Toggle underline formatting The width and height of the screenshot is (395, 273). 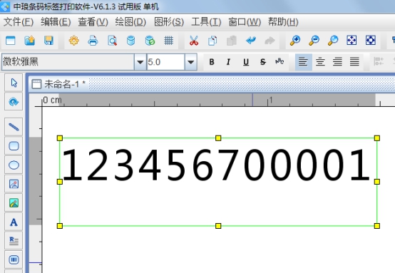[246, 62]
